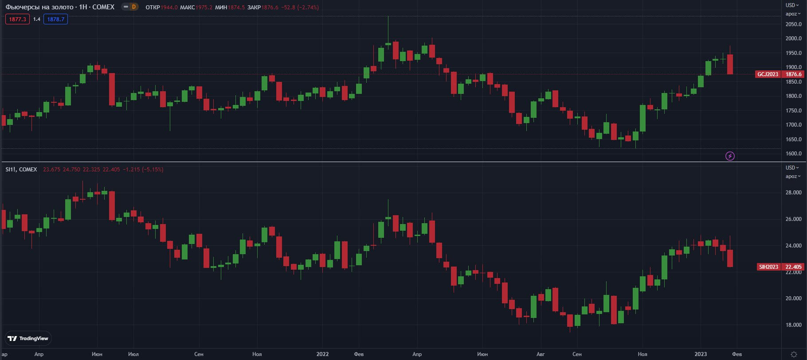The width and height of the screenshot is (807, 360).
Task: Click the title Фьючерсы на золото · 1Н · COMEX
Action: 60,7
